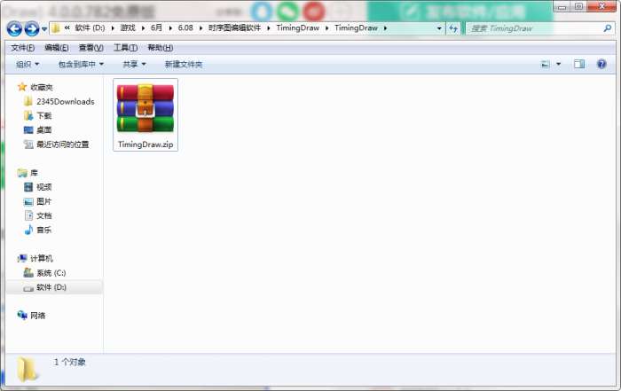Expand the 组织 dropdown in toolbar

(28, 64)
